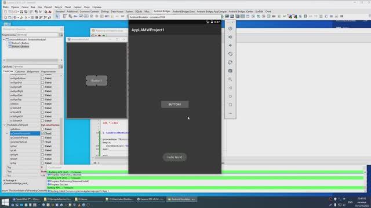
Task: Click the Stop square icon in Lazarus toolbar
Action: click(x=37, y=17)
